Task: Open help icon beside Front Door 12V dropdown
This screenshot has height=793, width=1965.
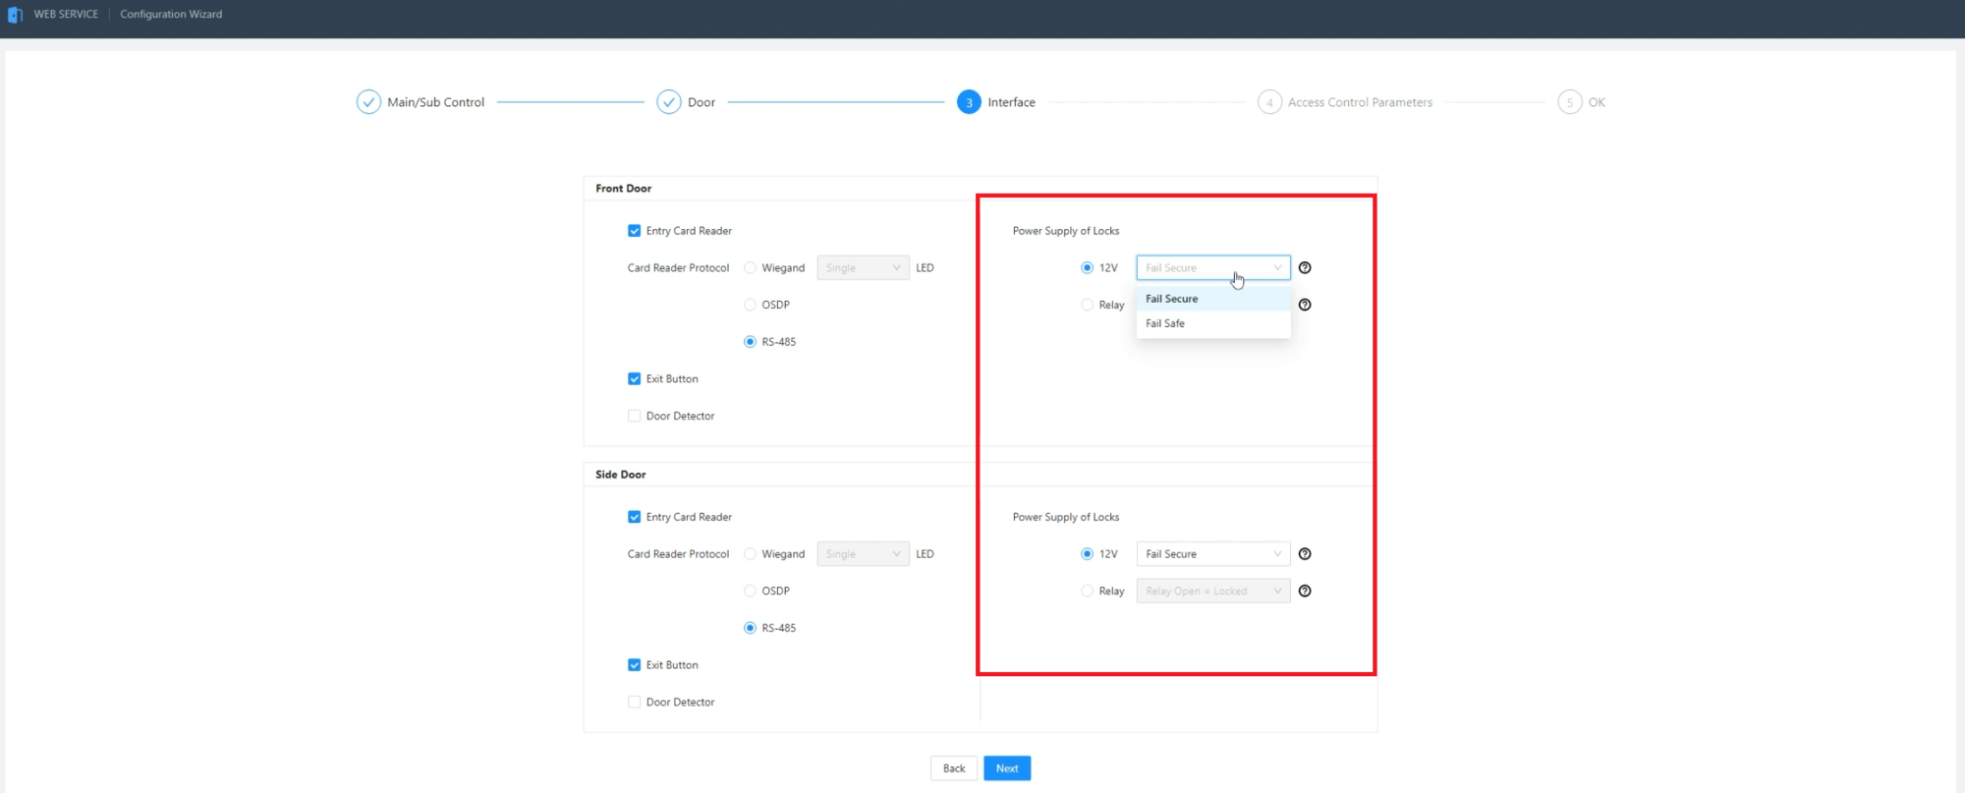Action: tap(1305, 267)
